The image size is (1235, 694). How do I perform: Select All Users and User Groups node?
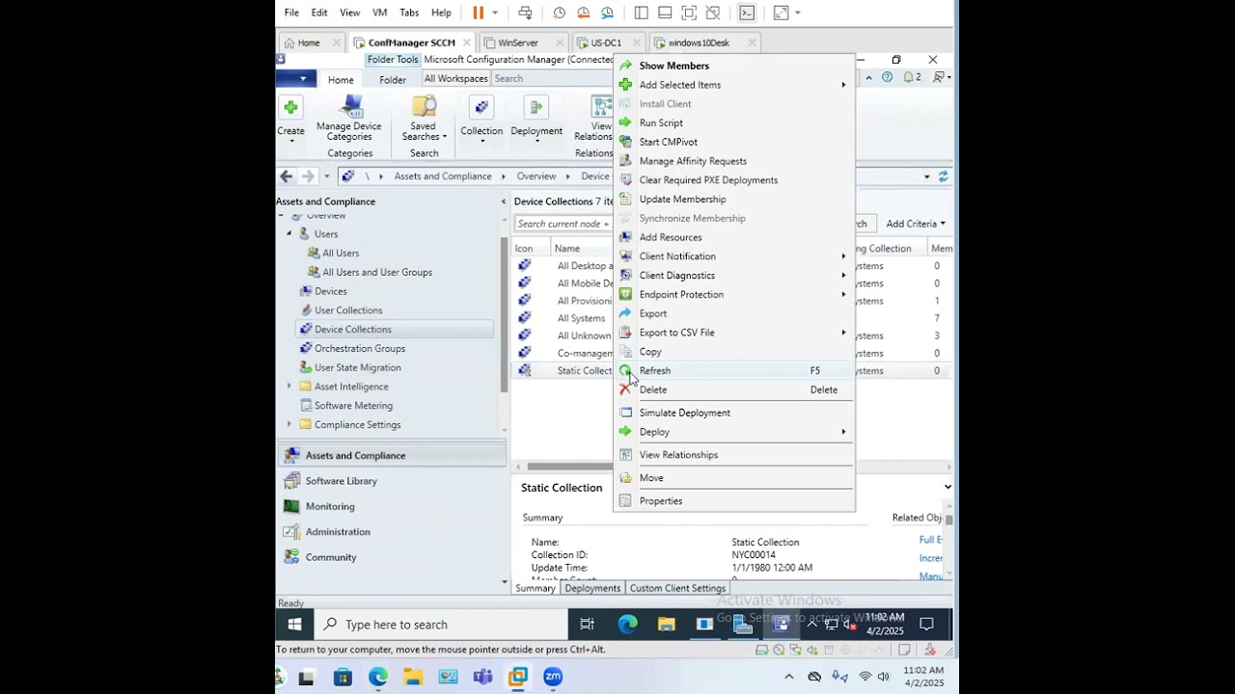[x=377, y=273]
